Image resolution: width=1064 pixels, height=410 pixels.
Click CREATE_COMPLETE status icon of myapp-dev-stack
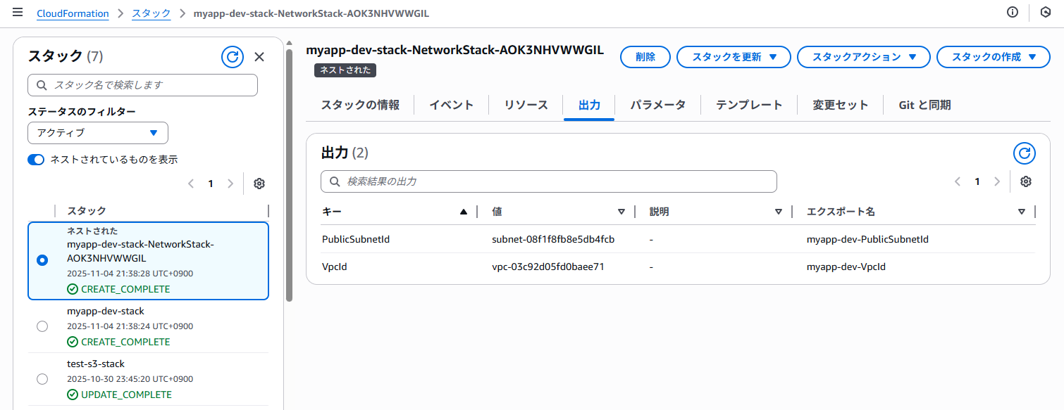coord(73,342)
